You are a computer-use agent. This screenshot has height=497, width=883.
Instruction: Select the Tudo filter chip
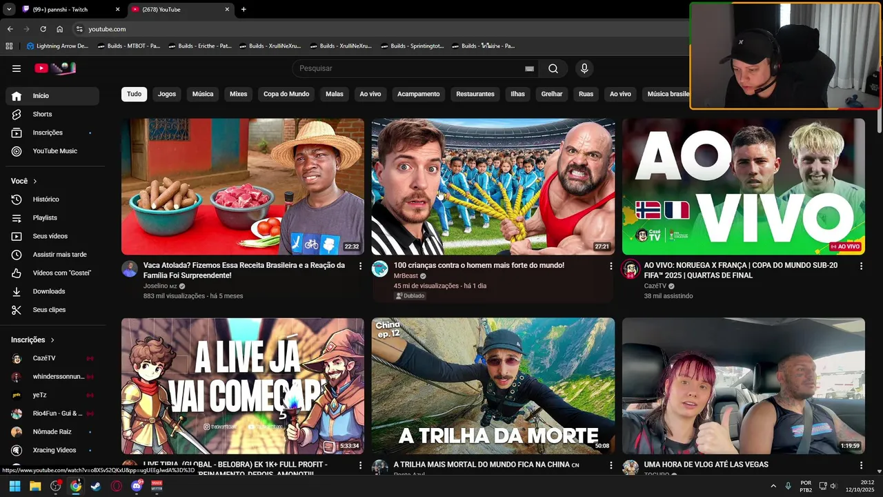pos(134,94)
